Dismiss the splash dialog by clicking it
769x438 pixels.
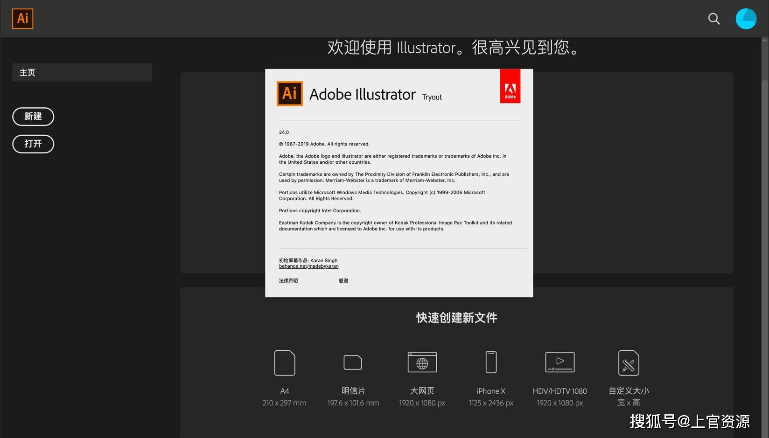pyautogui.click(x=399, y=182)
